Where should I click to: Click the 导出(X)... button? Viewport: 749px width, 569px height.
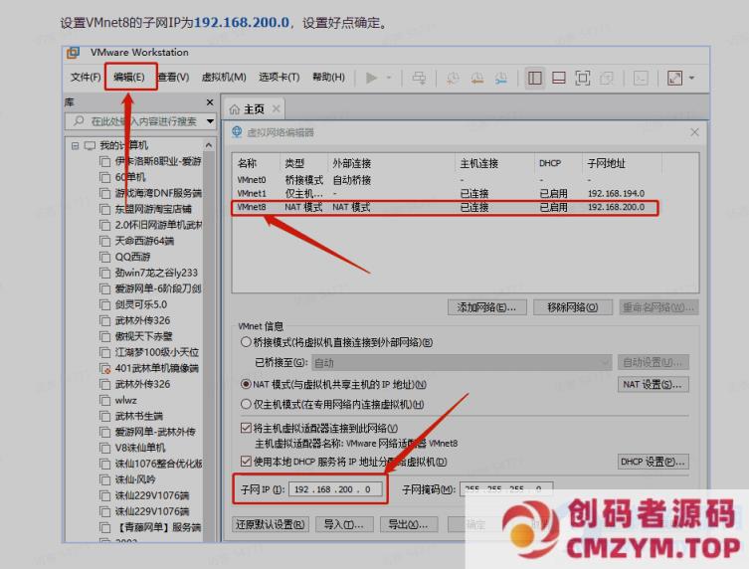tap(408, 524)
